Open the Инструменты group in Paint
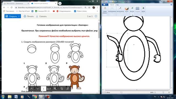The image size is (176, 99). point(120,10)
